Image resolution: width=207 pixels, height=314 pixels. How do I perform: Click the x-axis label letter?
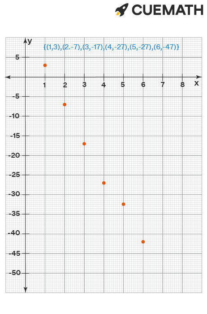click(197, 83)
